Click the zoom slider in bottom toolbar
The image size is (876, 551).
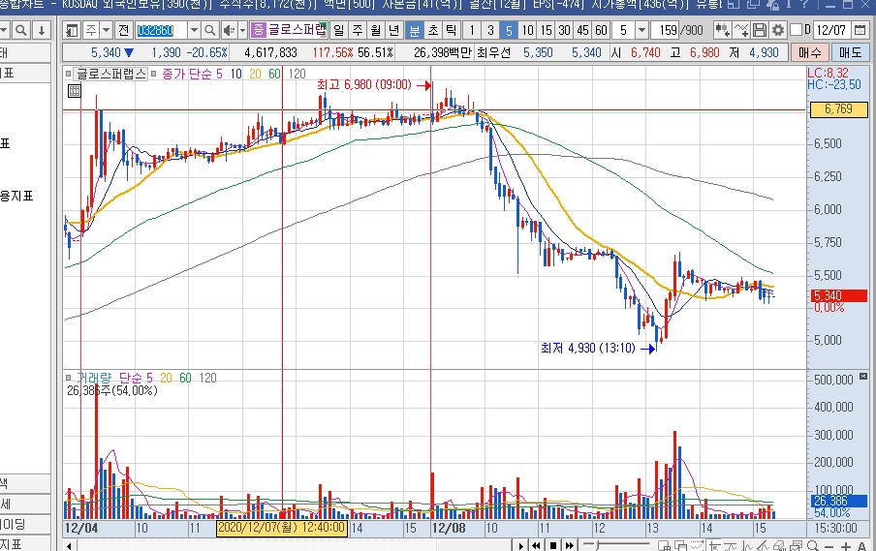coord(615,545)
